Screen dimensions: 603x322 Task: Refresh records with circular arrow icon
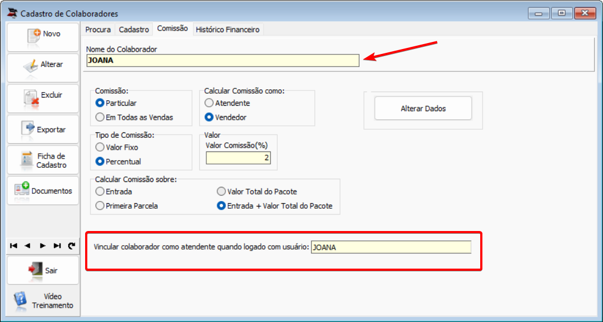71,246
